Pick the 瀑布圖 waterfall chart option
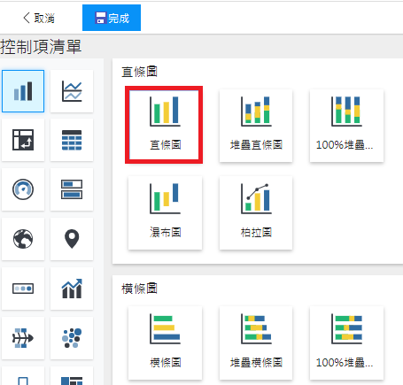This screenshot has height=385, width=403. coord(166,213)
